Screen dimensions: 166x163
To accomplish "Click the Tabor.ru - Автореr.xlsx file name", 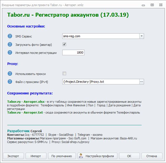I will 26,102.
